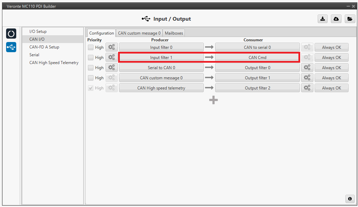Select the circular Veronte icon in left sidebar

pyautogui.click(x=11, y=34)
